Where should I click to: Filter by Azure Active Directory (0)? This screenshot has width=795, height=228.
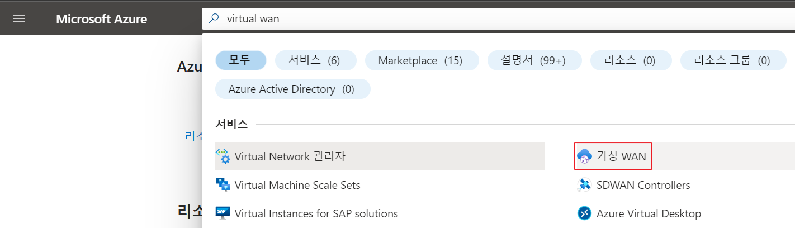tap(292, 89)
